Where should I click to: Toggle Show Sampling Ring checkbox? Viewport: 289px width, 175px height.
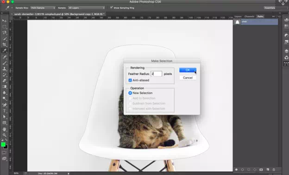(112, 7)
